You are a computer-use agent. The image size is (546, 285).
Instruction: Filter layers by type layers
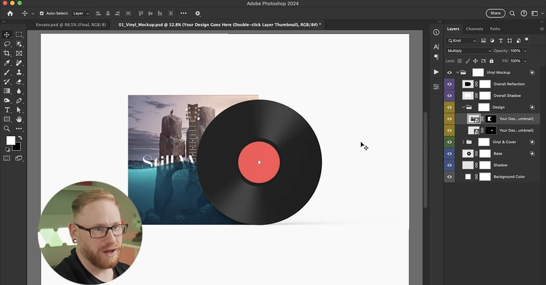(501, 40)
